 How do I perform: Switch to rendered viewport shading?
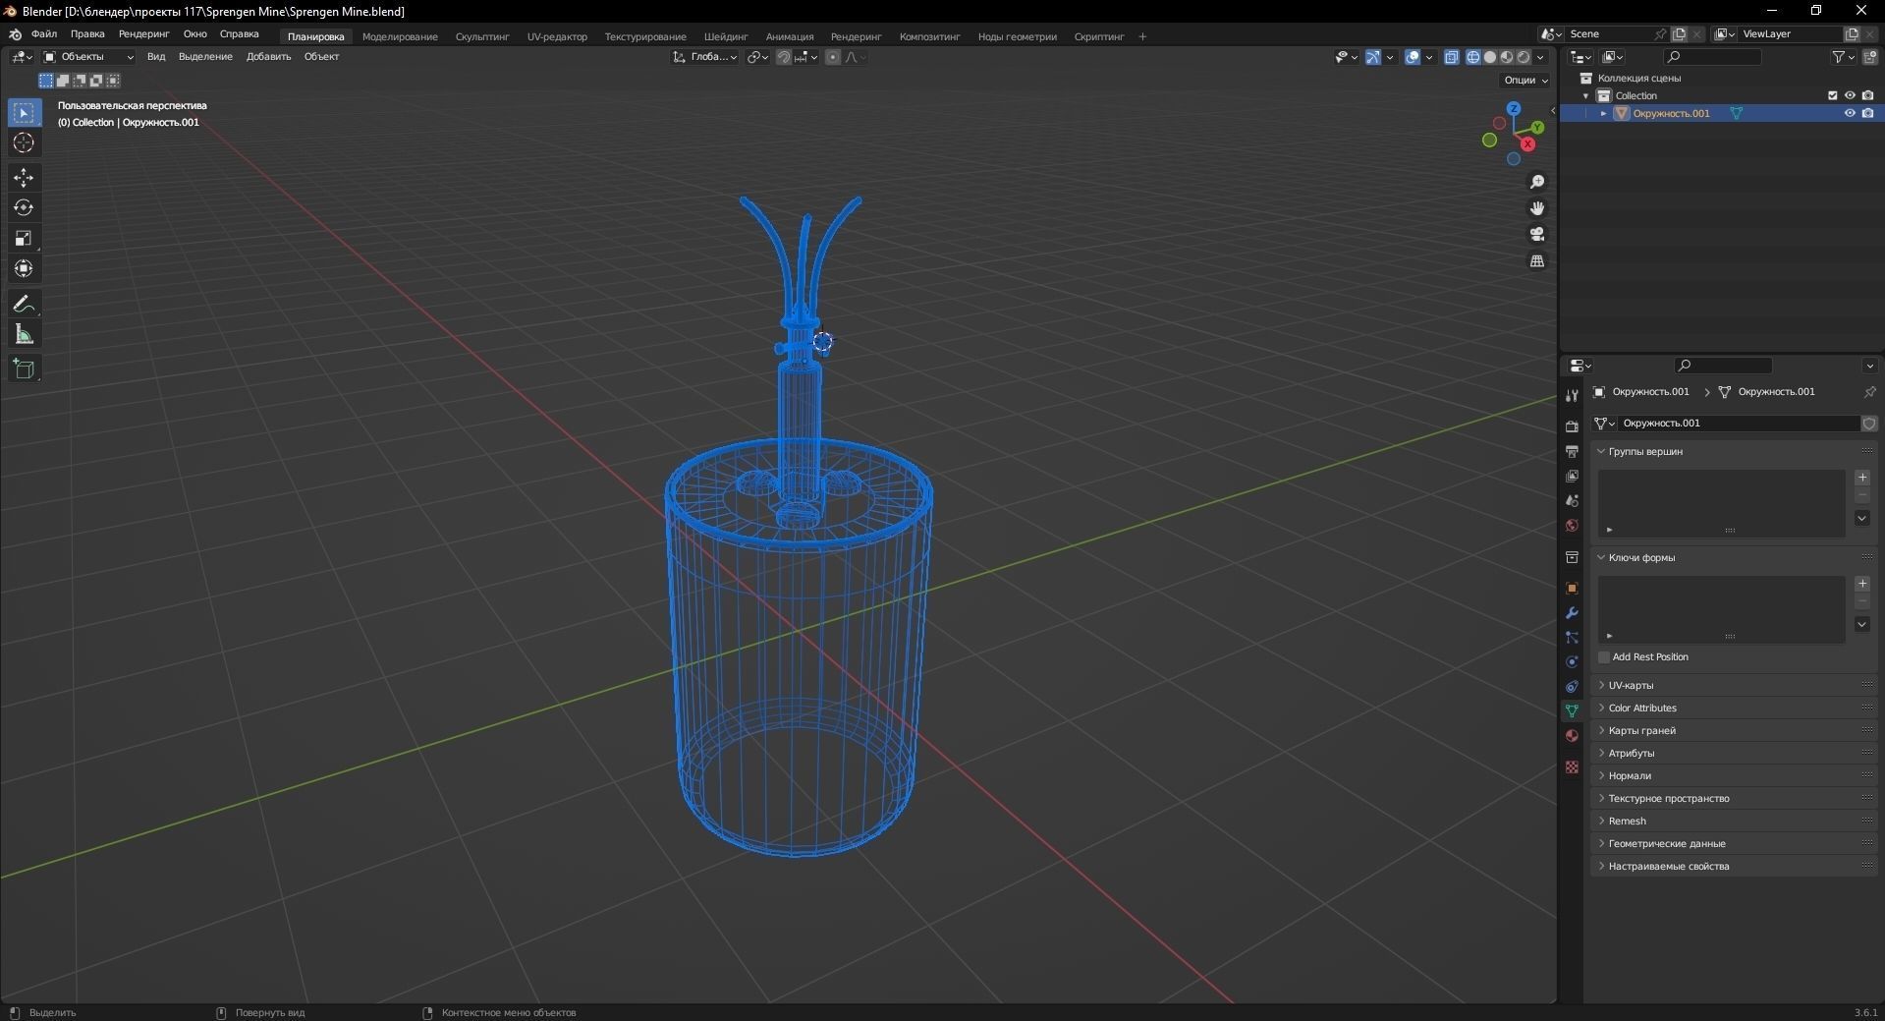1524,57
